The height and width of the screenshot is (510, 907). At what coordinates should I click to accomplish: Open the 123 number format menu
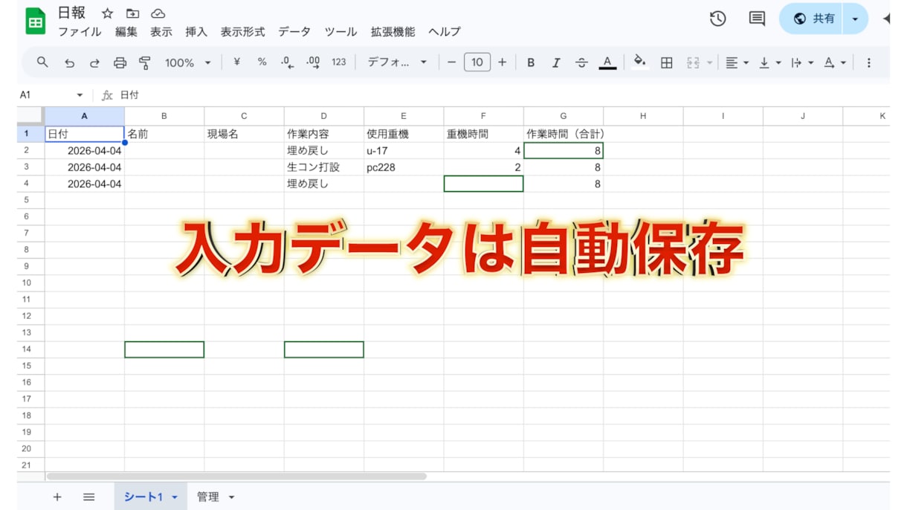pyautogui.click(x=339, y=62)
